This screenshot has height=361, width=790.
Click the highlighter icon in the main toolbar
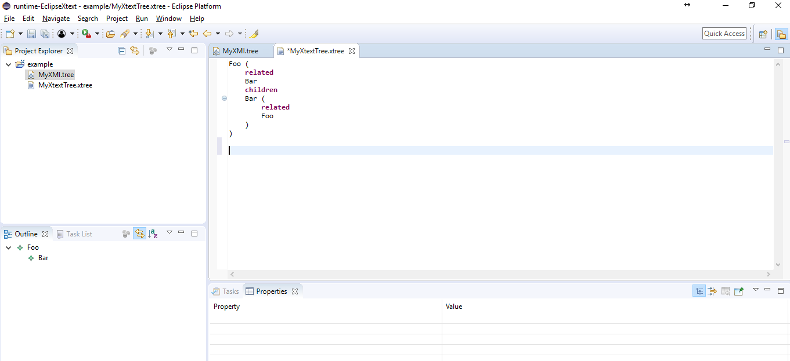point(254,34)
